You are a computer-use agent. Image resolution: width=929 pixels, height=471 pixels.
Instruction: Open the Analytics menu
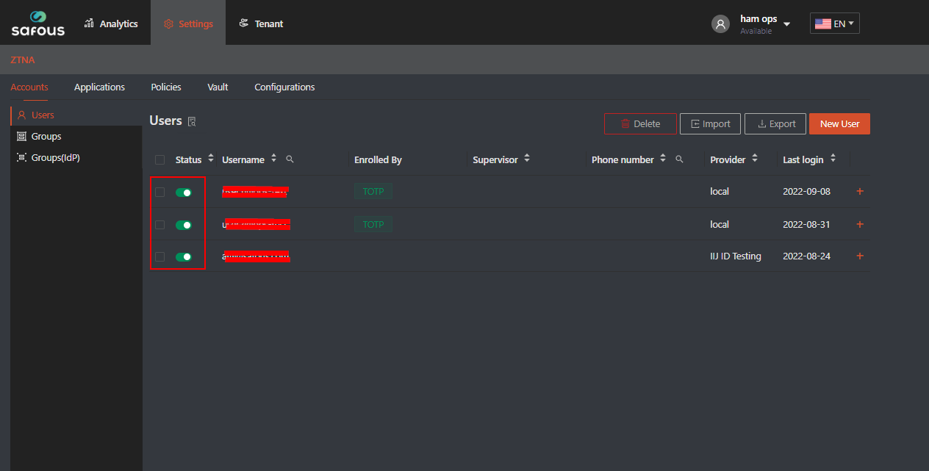pos(111,24)
